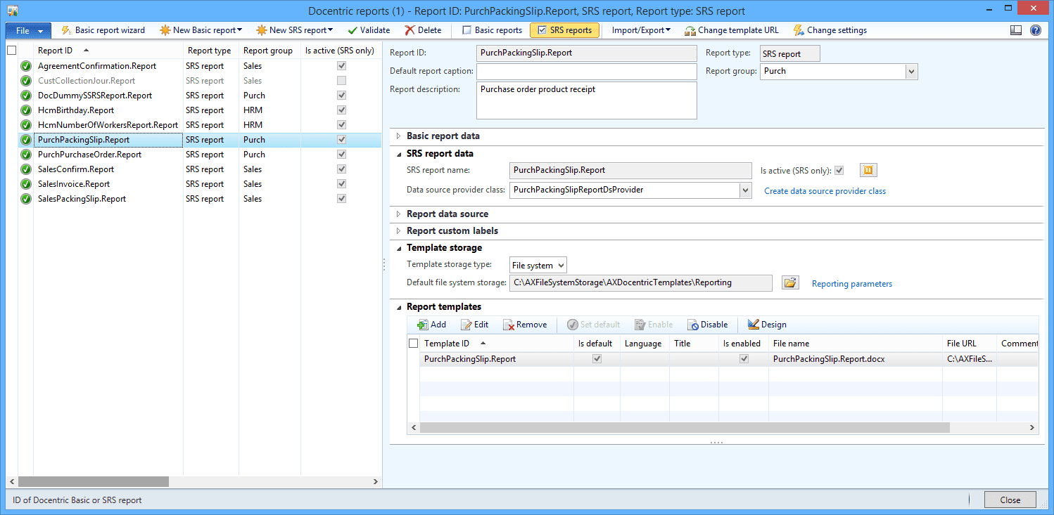1054x515 pixels.
Task: Click the report list horizontal scrollbar
Action: point(94,482)
